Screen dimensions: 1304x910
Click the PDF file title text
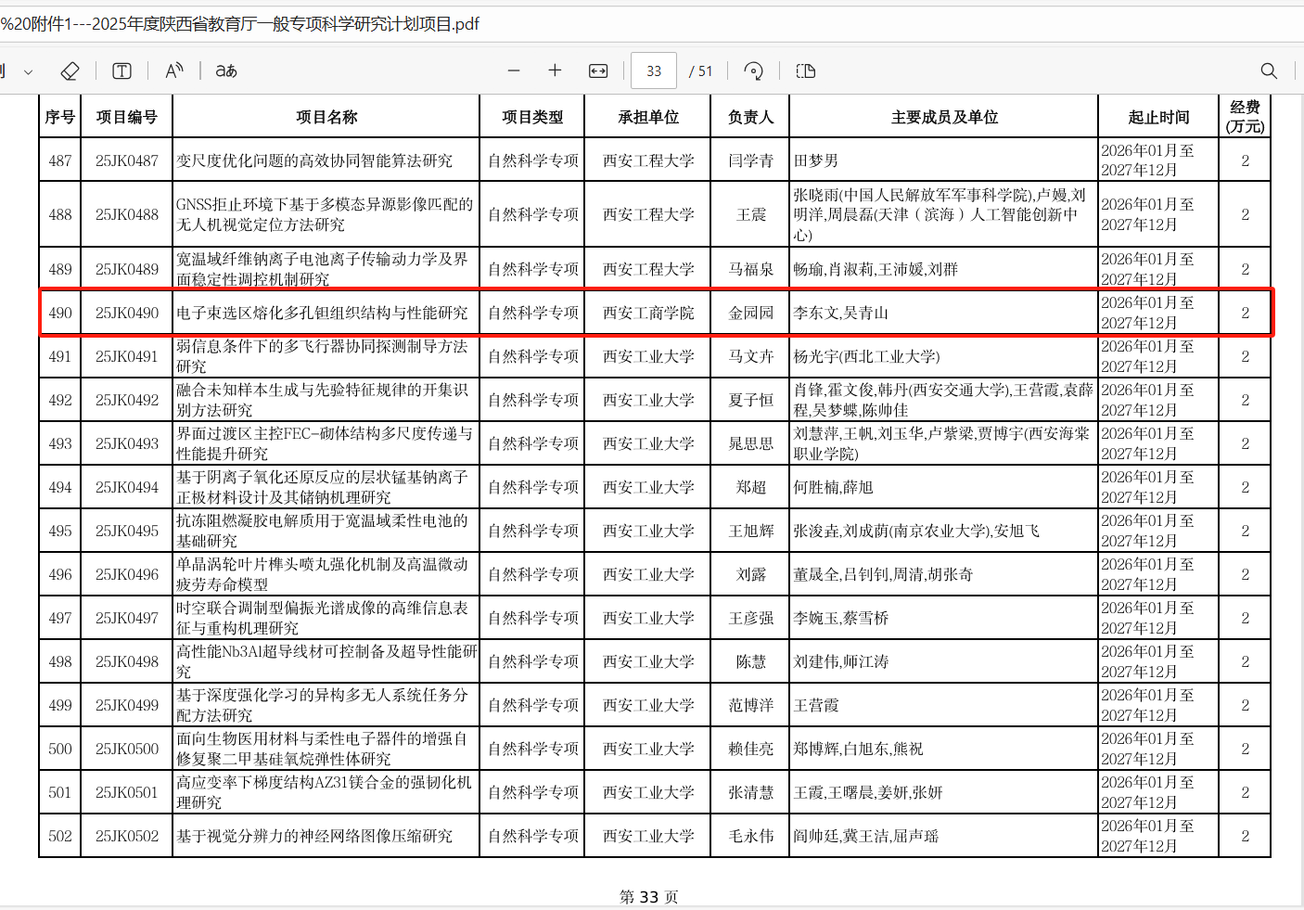coord(241,23)
